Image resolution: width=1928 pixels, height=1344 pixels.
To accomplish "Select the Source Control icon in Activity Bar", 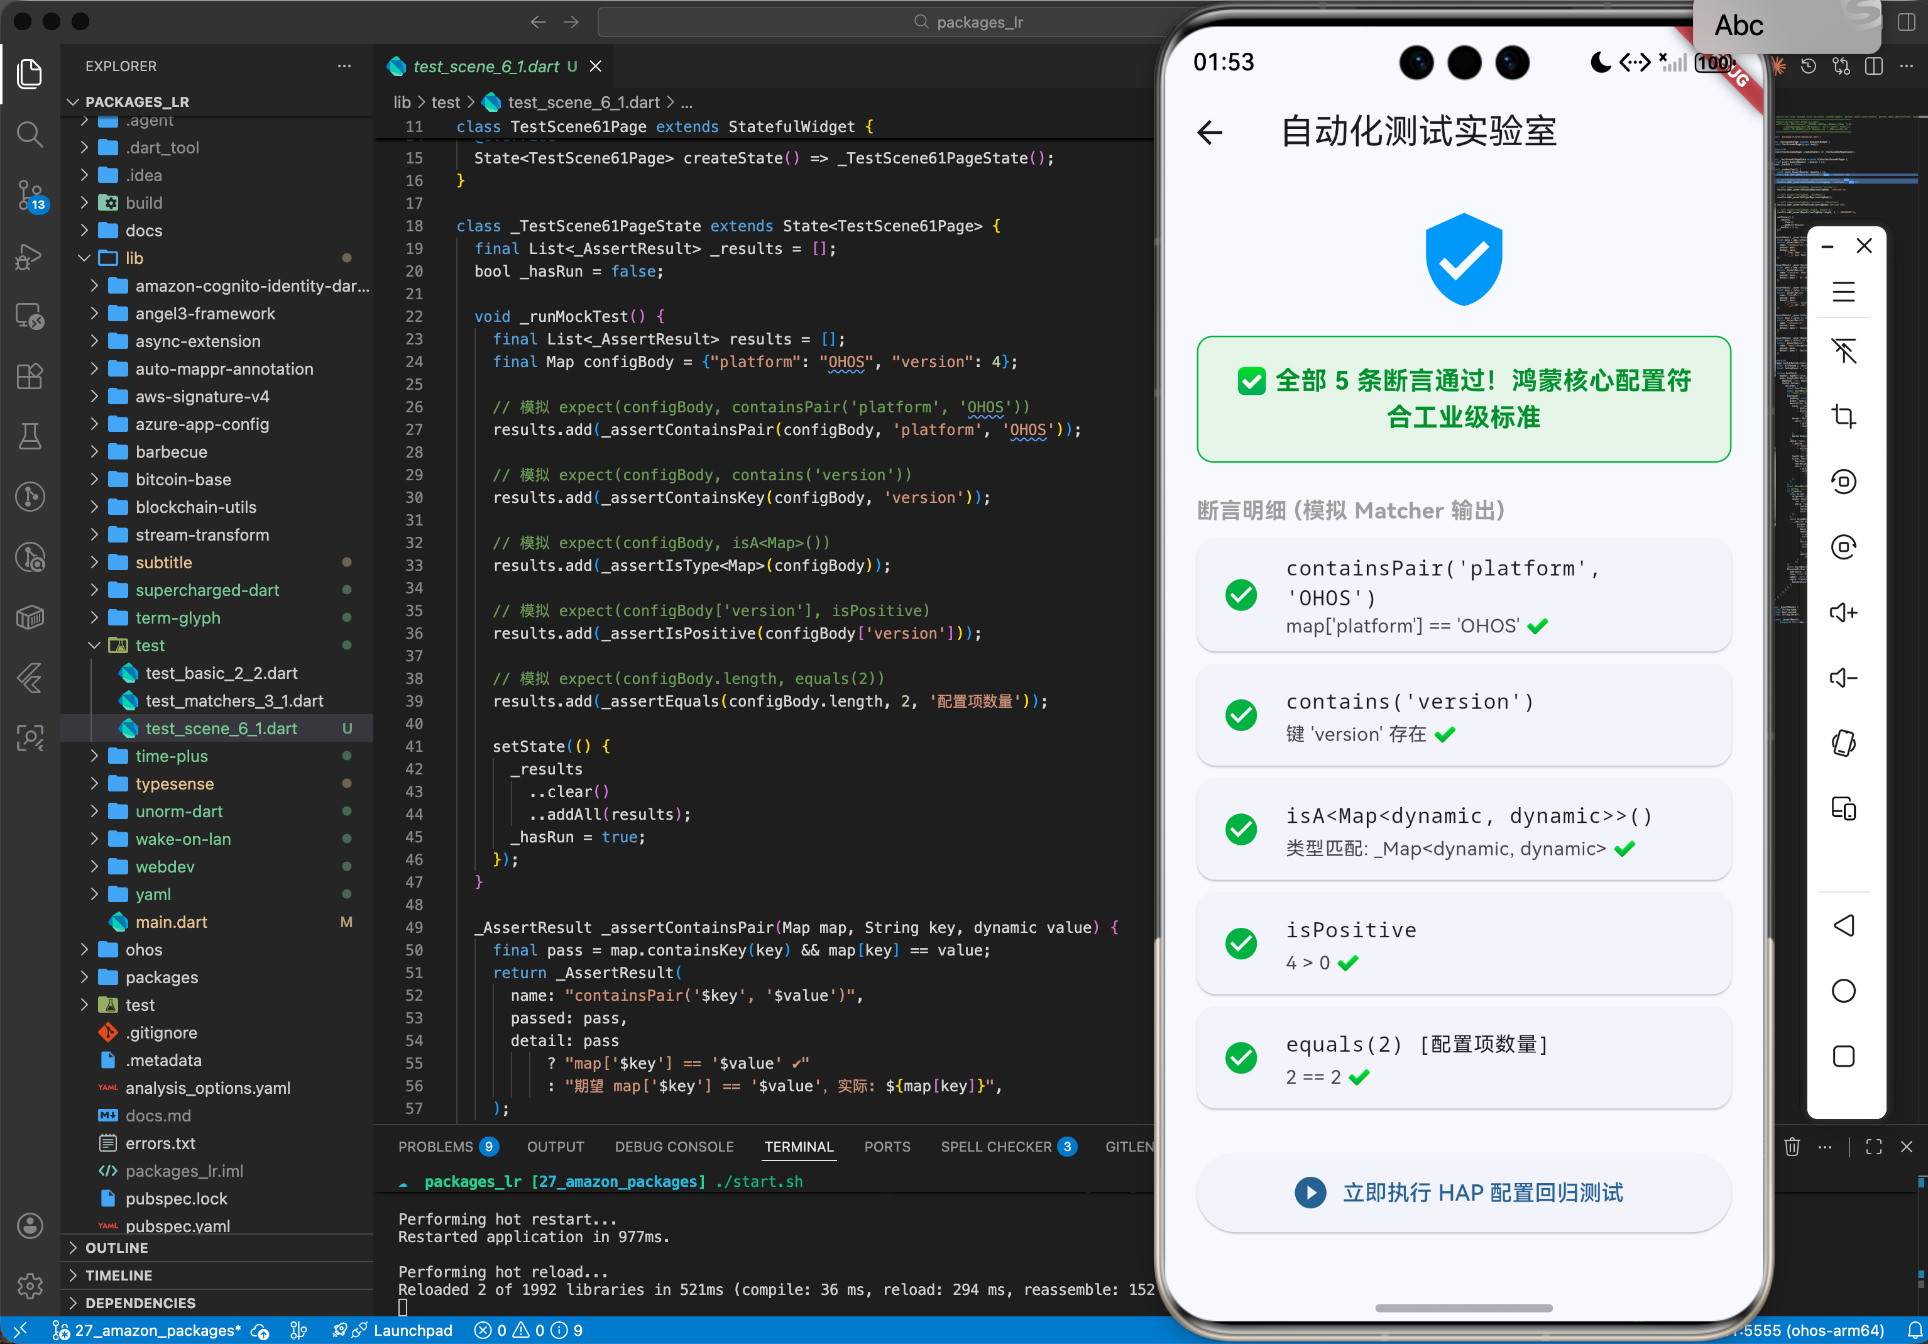I will (30, 195).
